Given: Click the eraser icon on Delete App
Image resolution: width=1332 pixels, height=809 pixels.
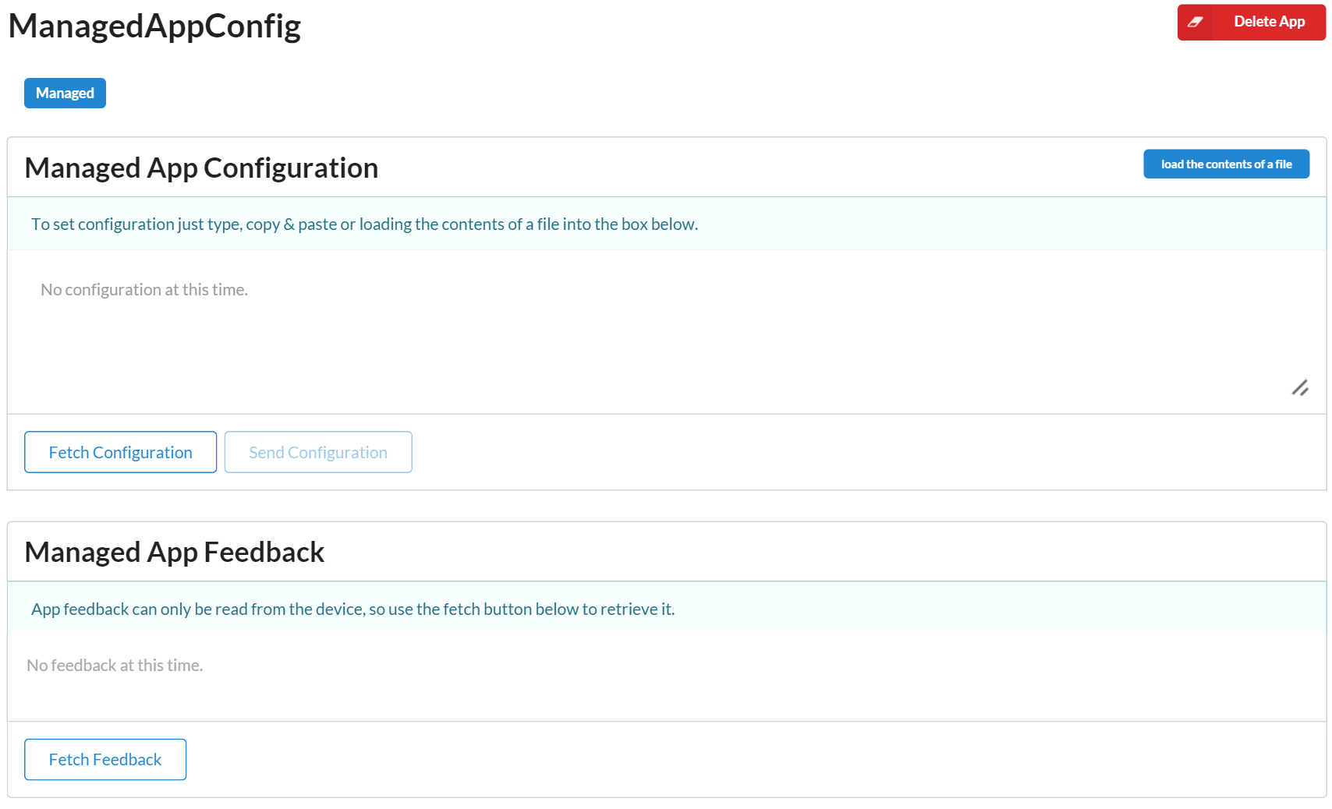Looking at the screenshot, I should 1195,22.
